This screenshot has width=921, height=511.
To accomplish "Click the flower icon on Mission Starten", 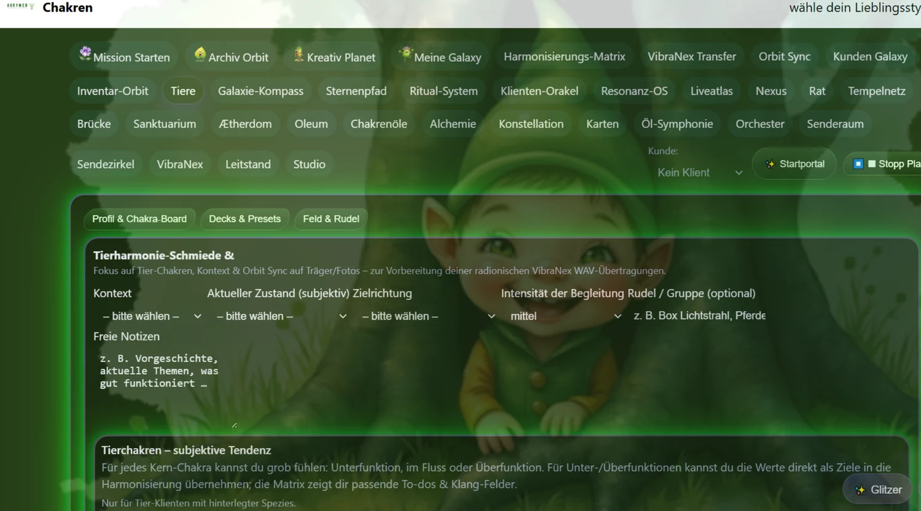I will pos(85,53).
